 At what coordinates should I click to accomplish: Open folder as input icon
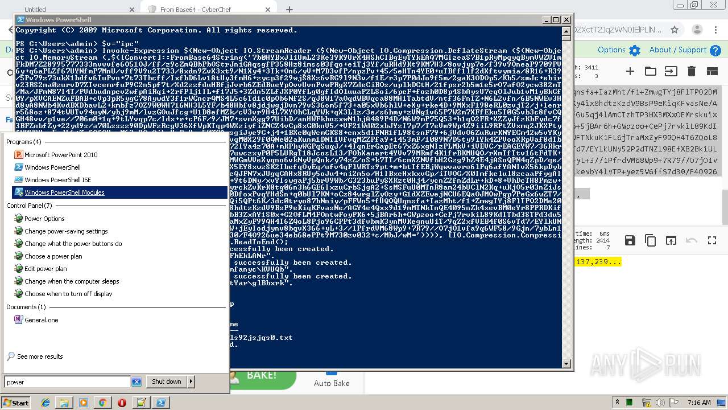point(650,71)
